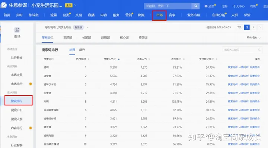Open the 品类 top menu

(66, 15)
